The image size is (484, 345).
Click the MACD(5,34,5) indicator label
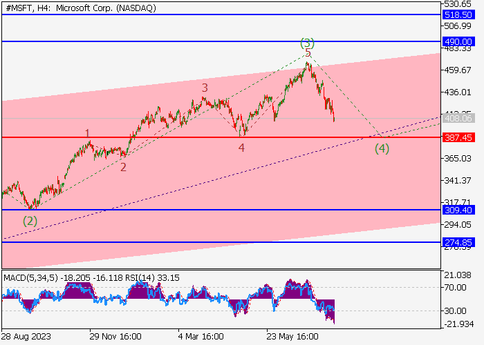coord(30,278)
